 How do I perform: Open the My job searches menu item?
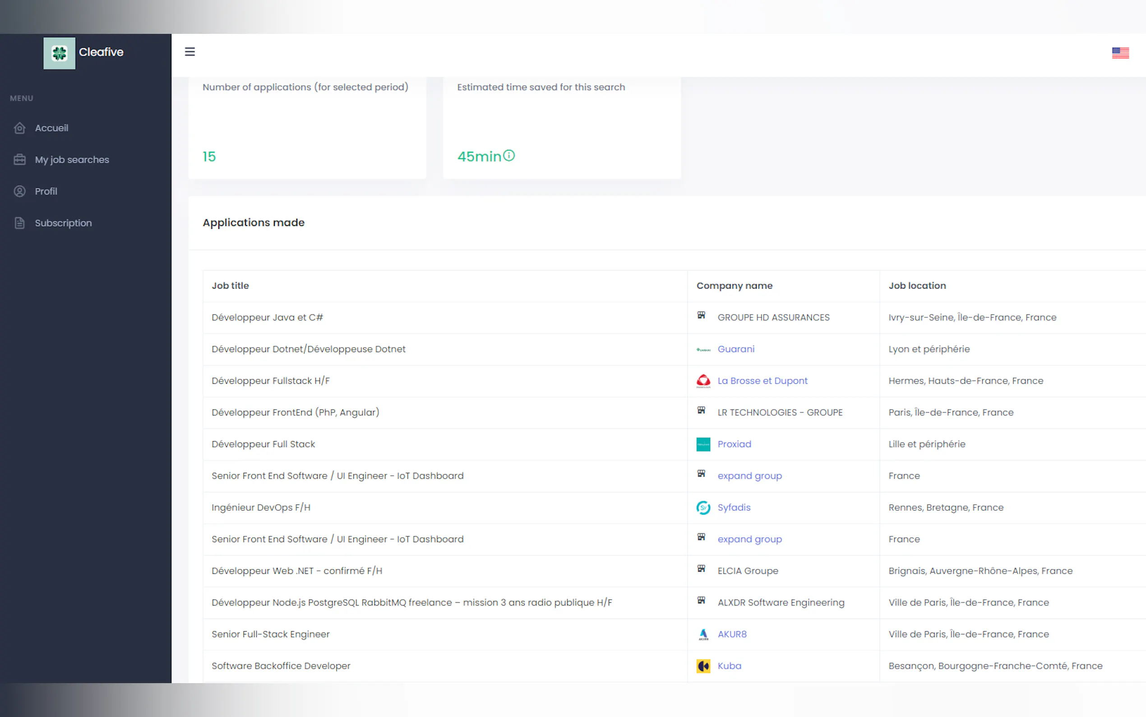point(72,160)
